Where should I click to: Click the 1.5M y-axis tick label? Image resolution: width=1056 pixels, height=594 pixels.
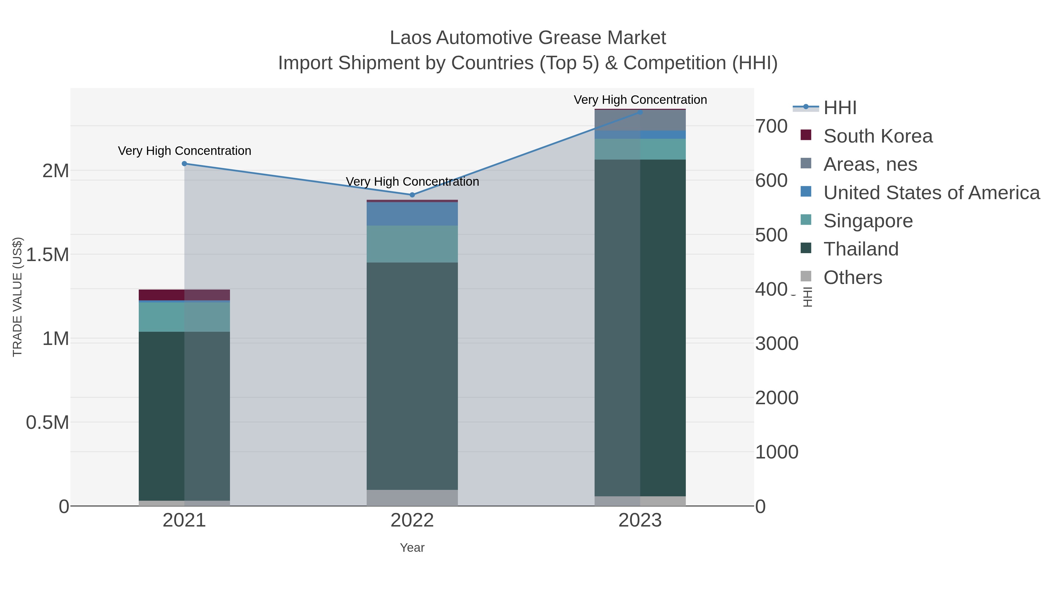(48, 255)
